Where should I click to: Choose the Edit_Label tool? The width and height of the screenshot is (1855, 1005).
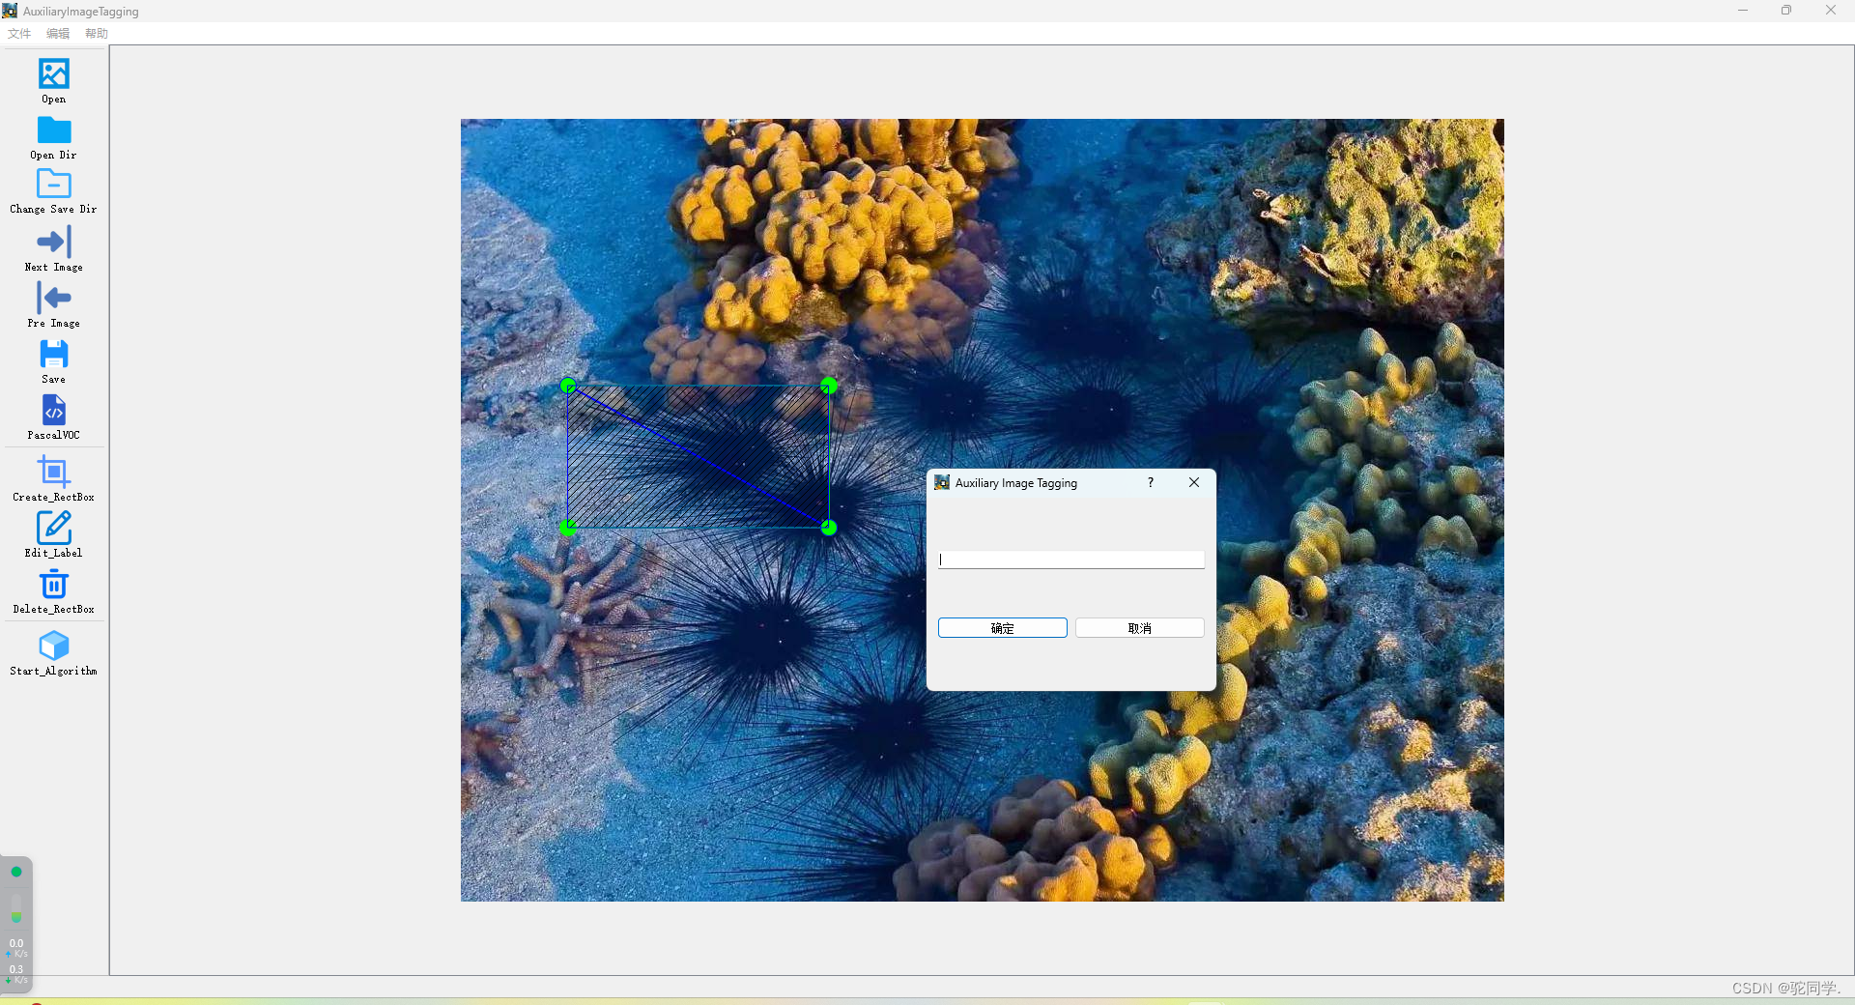coord(54,528)
